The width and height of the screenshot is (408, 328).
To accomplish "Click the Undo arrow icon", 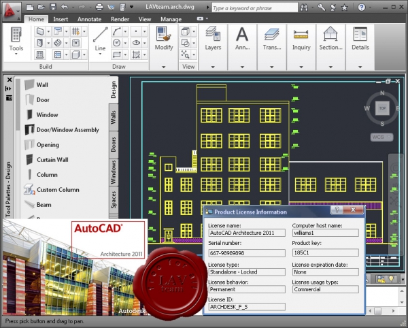I will click(x=64, y=7).
